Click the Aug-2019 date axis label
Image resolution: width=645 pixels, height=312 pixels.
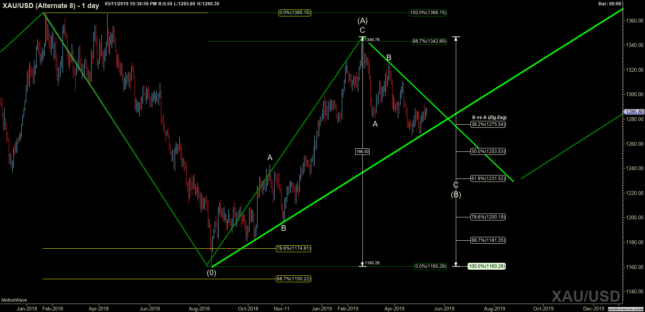pyautogui.click(x=494, y=309)
